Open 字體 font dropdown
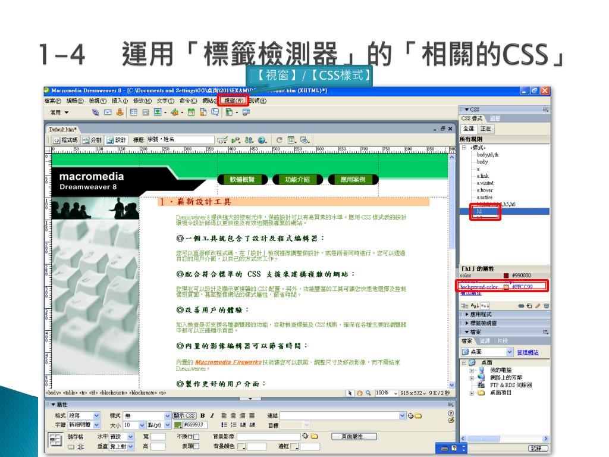Screen dimensions: 609x457 (97, 425)
